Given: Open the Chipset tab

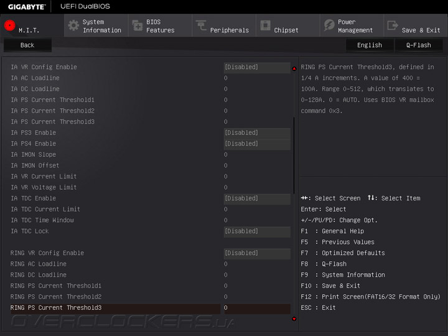Looking at the screenshot, I should point(288,26).
